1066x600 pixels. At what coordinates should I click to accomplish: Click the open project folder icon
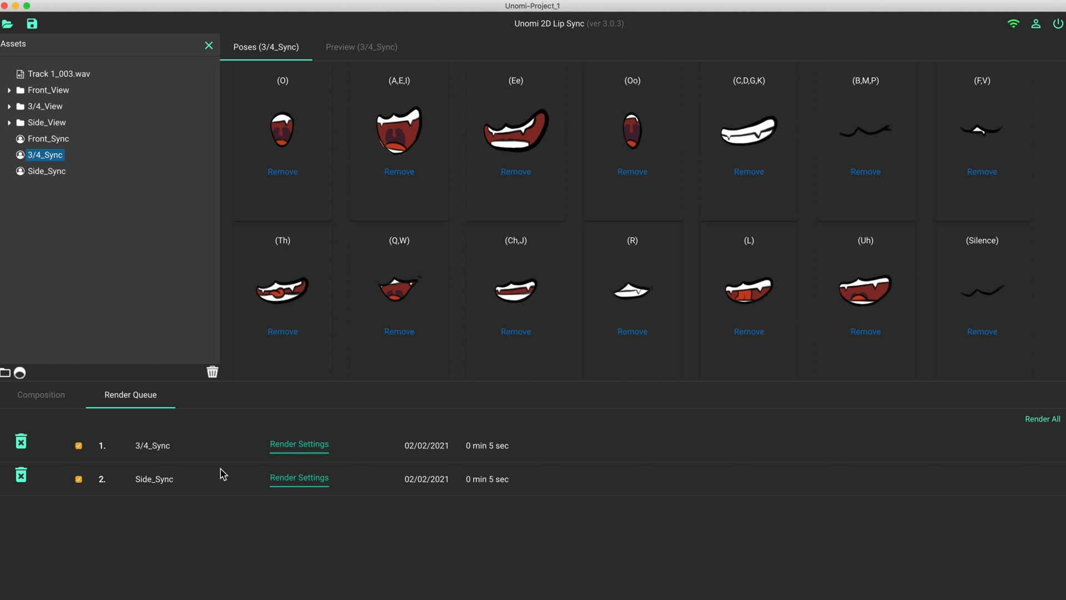click(x=7, y=24)
